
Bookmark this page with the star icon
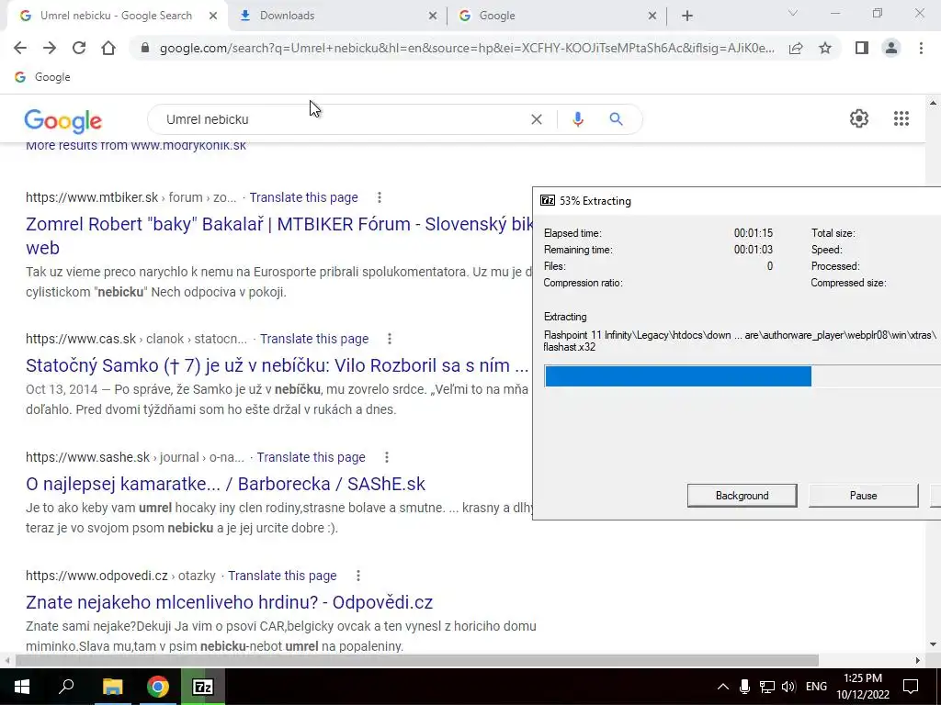(825, 48)
